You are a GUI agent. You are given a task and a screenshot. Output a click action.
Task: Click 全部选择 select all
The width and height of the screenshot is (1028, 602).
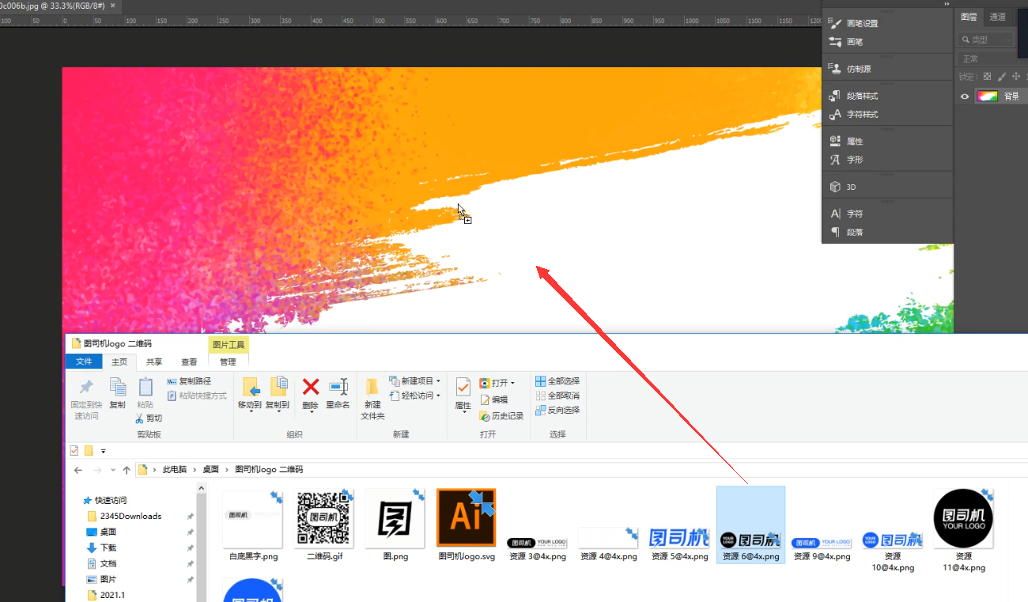[557, 381]
